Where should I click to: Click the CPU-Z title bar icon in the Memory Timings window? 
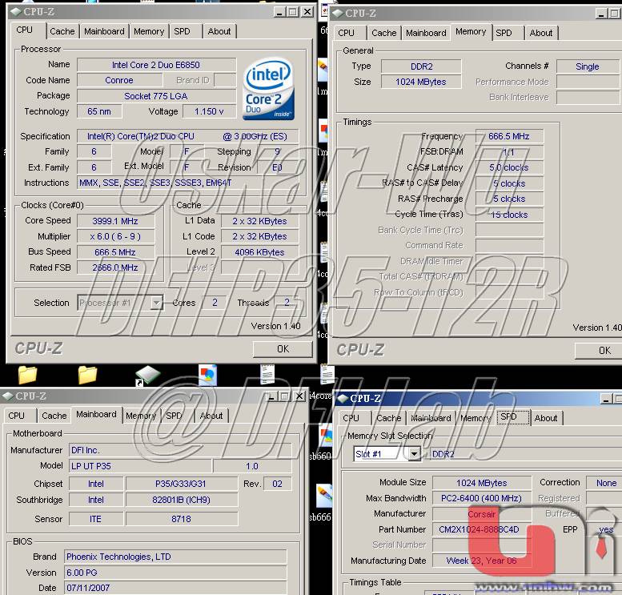[337, 14]
